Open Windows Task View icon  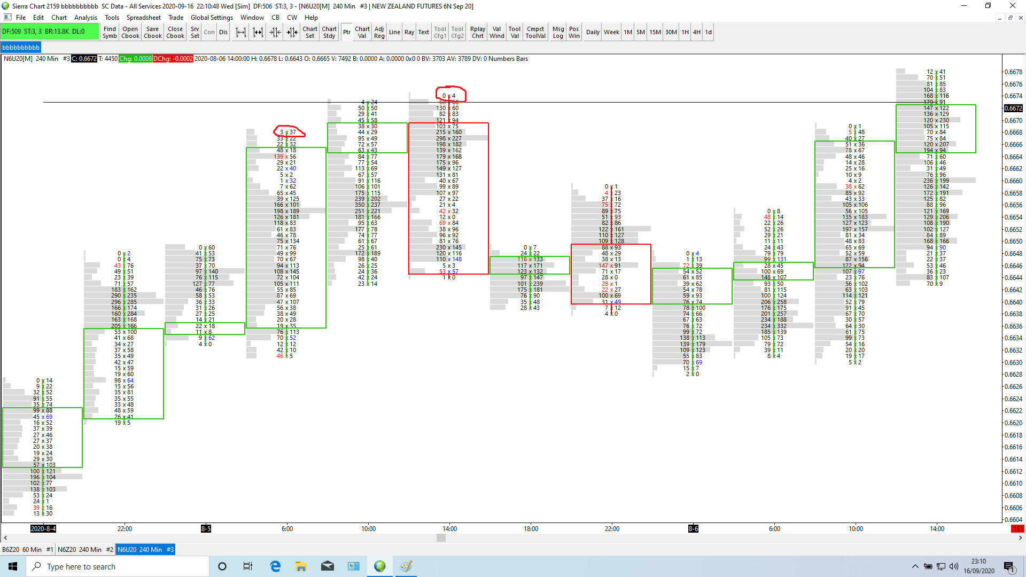click(248, 566)
